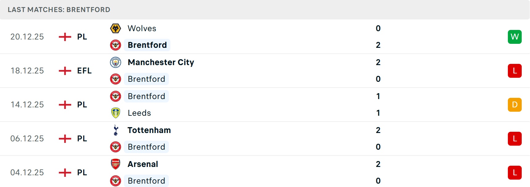Click Brentford crest in the Wolves match
530x187 pixels.
point(116,45)
